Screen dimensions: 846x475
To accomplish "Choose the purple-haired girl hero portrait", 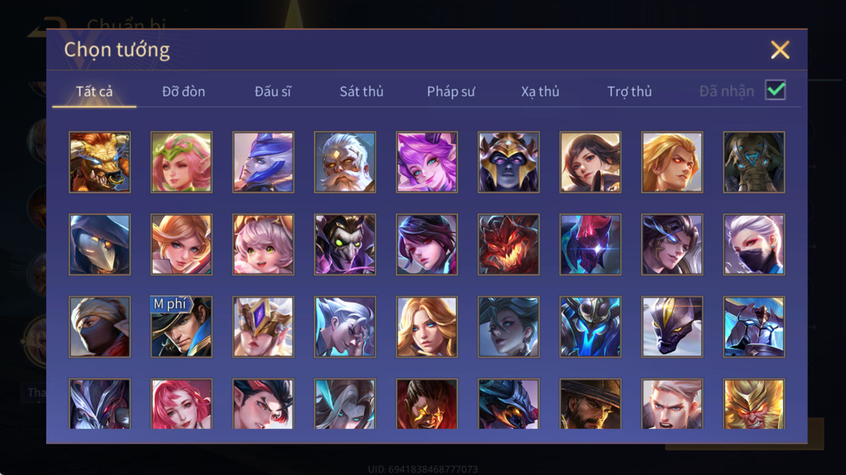I will pyautogui.click(x=427, y=162).
